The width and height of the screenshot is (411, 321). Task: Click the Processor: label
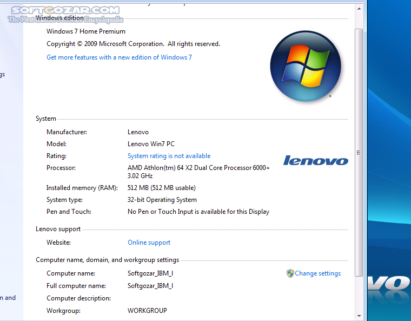tap(61, 168)
